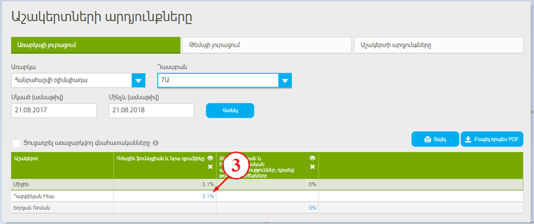Click the 3.1% average value in Միջին row
Image resolution: width=534 pixels, height=224 pixels.
click(208, 184)
